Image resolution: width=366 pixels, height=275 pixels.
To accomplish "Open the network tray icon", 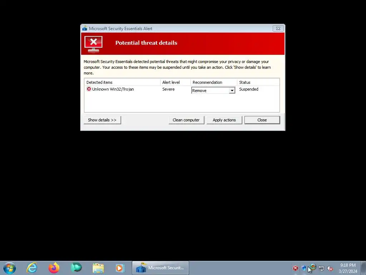I will [321, 269].
